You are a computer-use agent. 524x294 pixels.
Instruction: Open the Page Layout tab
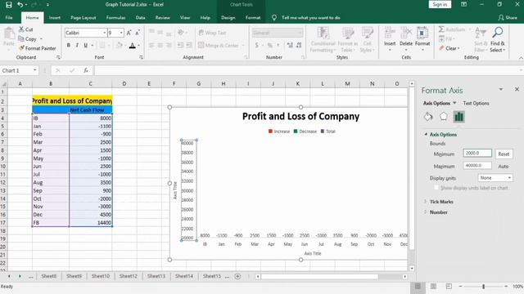coord(84,18)
